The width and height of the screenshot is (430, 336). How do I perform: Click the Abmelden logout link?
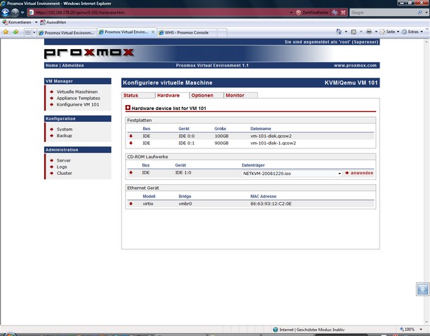pyautogui.click(x=73, y=65)
